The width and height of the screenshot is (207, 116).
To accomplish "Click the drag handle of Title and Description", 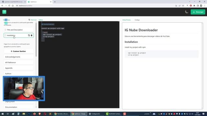I will [x=5, y=30].
